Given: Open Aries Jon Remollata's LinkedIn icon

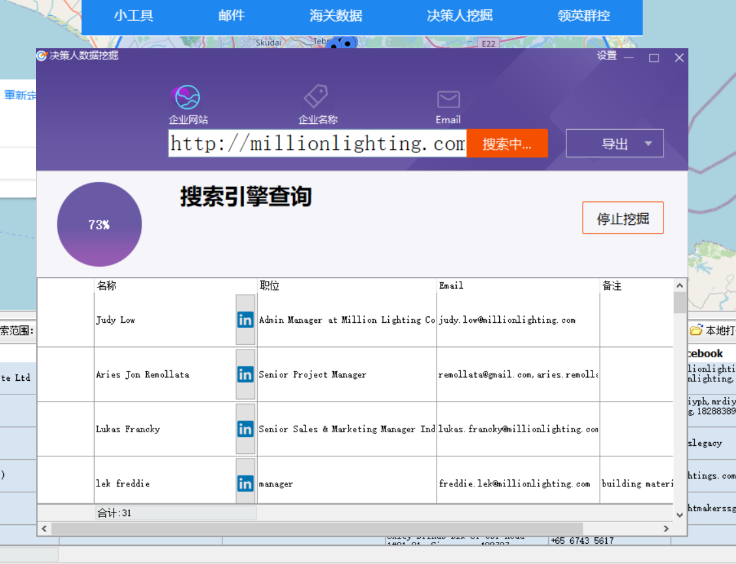Looking at the screenshot, I should pyautogui.click(x=245, y=374).
